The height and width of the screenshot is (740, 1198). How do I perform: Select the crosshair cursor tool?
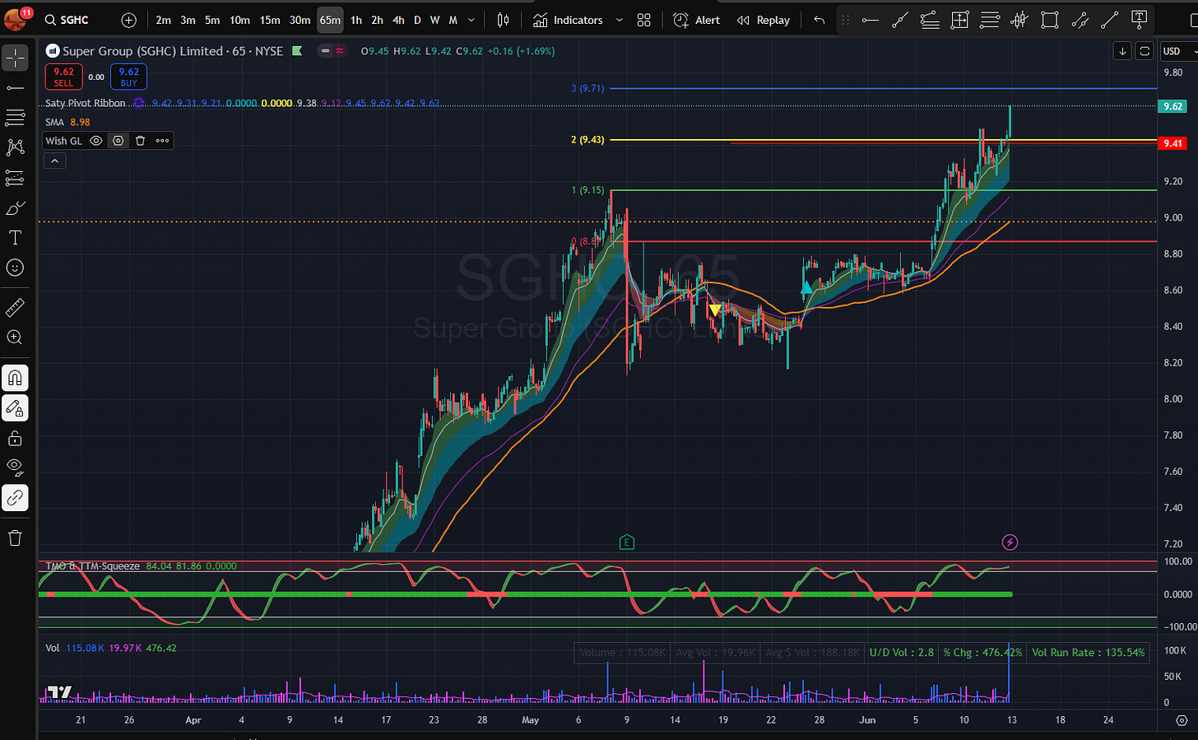tap(15, 58)
